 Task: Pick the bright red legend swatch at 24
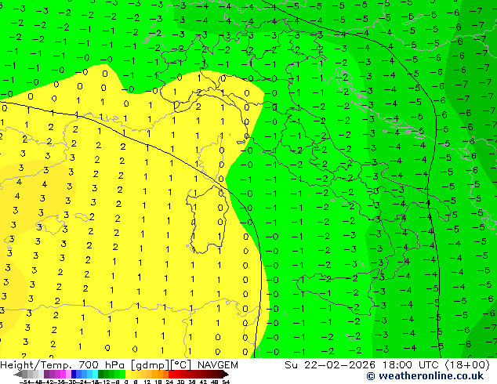171,374
